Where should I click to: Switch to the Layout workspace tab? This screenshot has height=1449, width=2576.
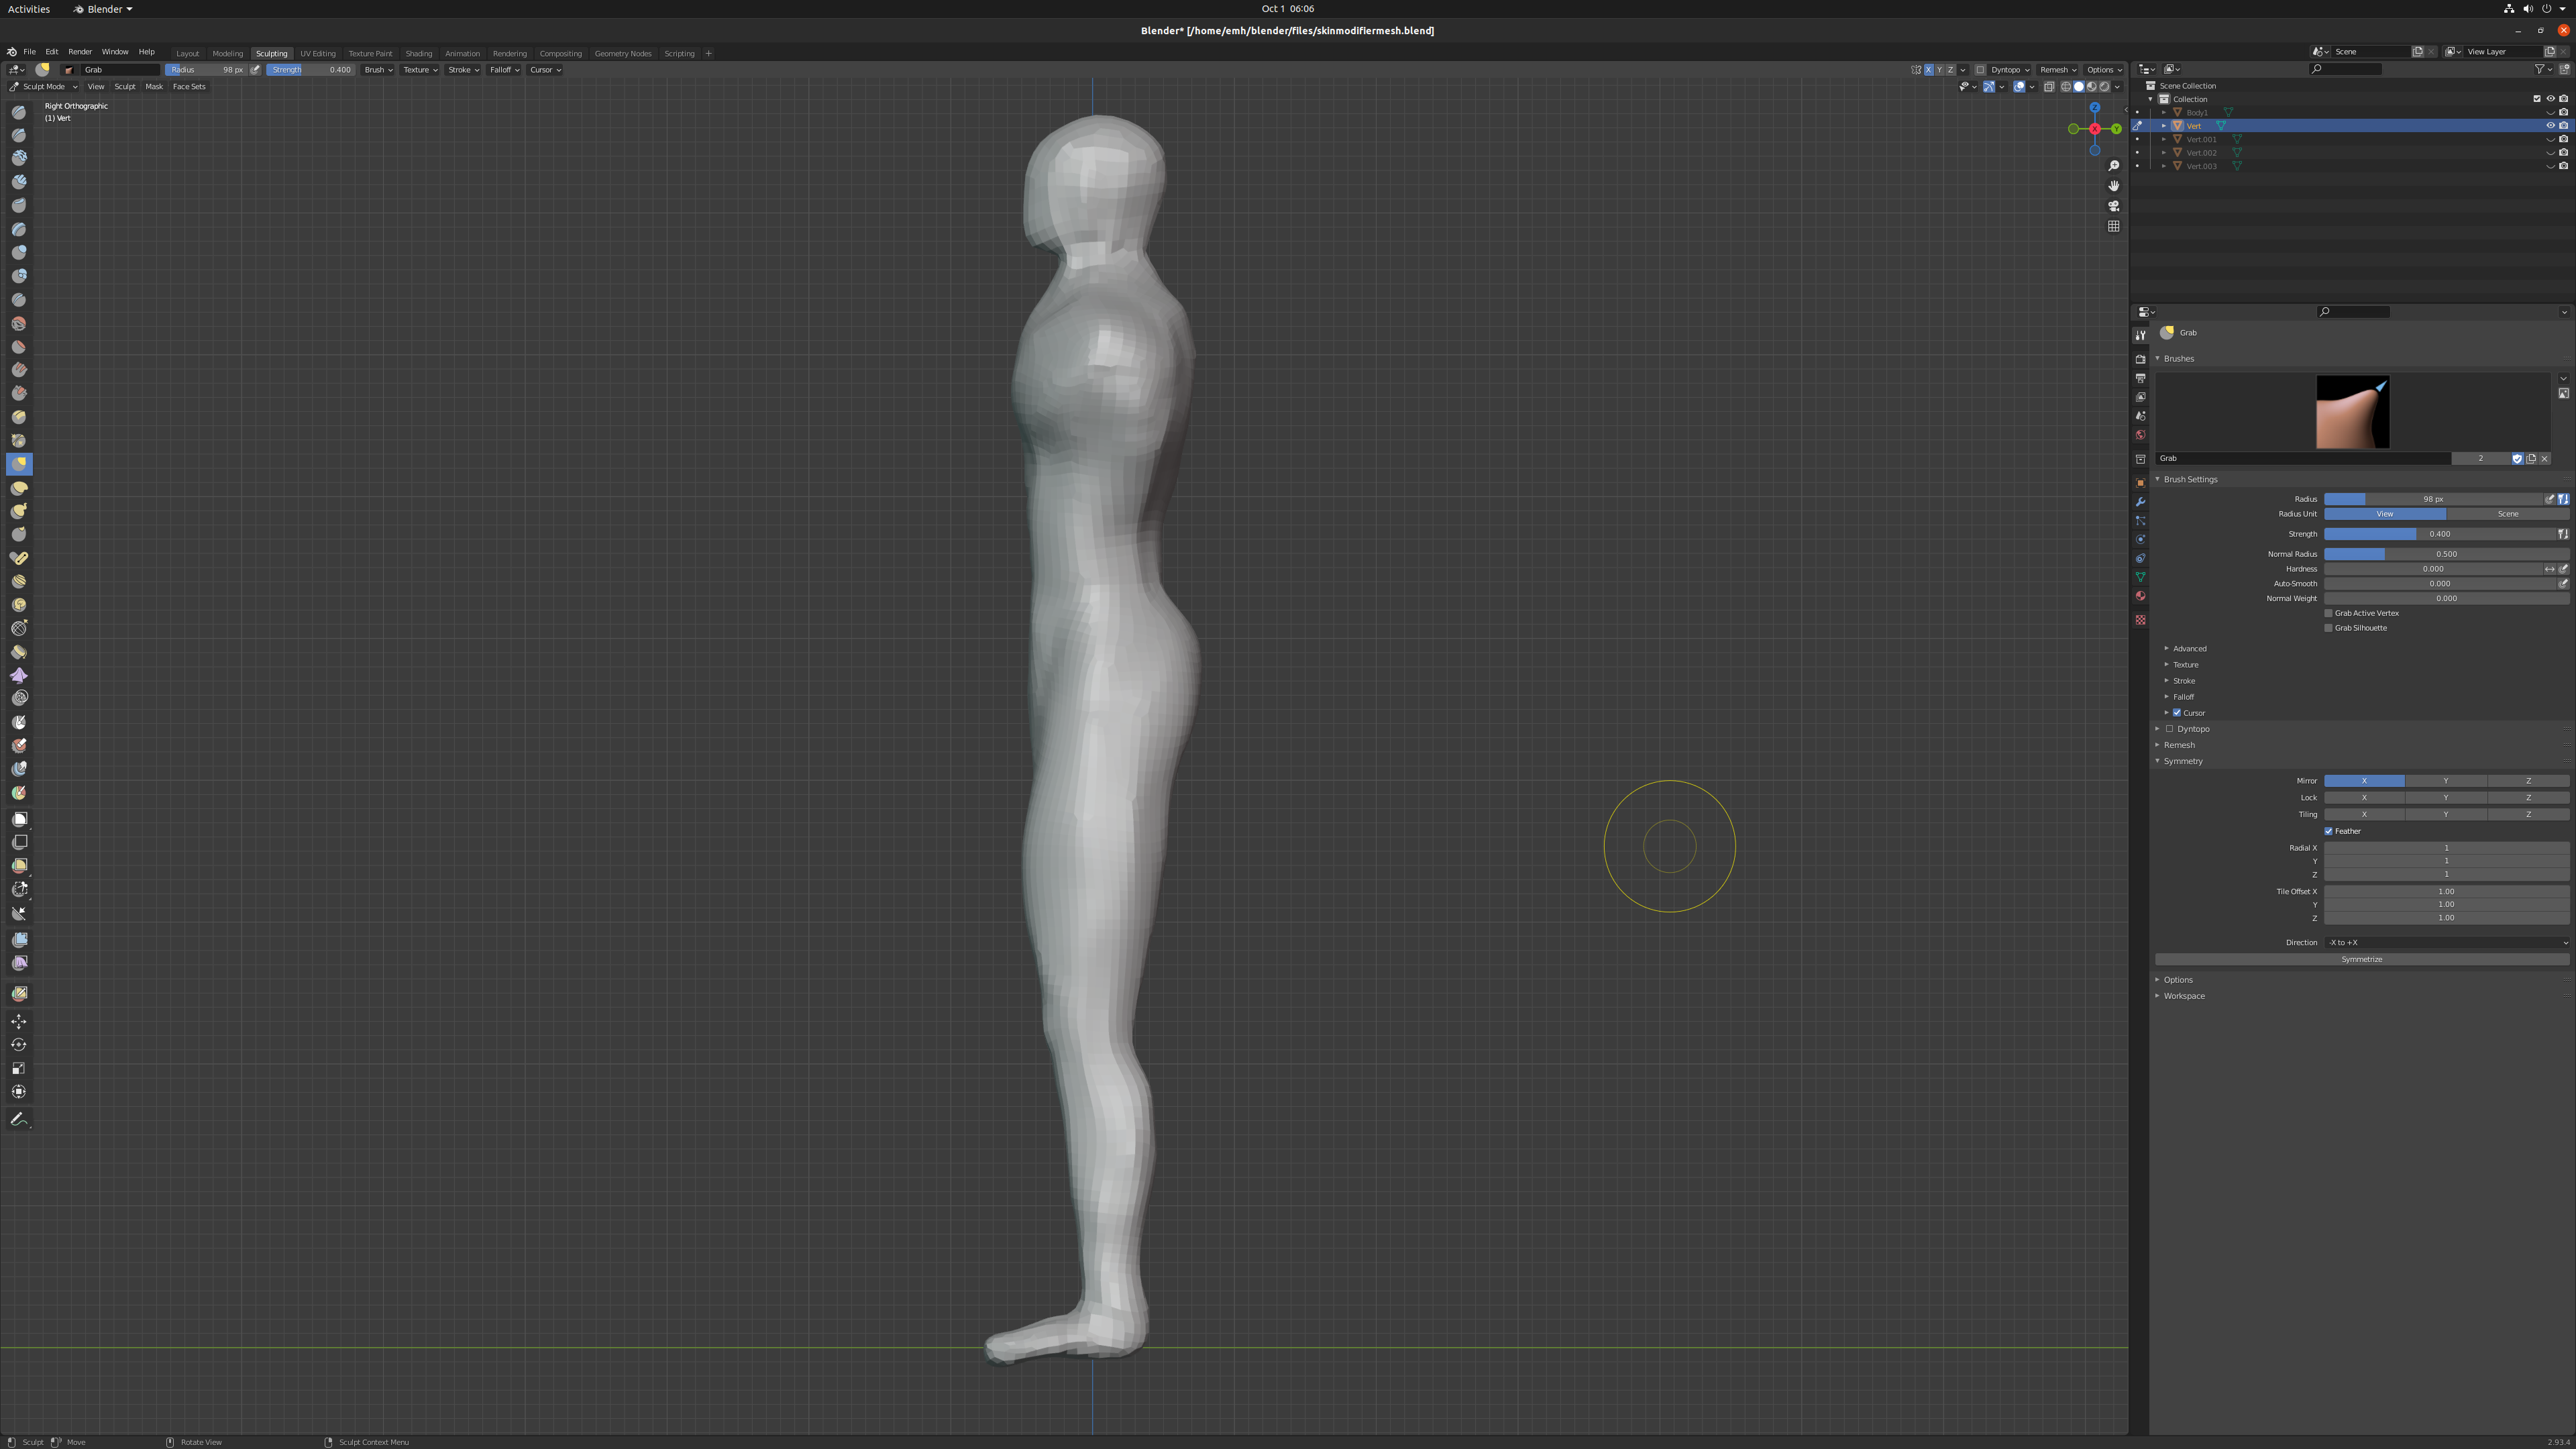[187, 54]
